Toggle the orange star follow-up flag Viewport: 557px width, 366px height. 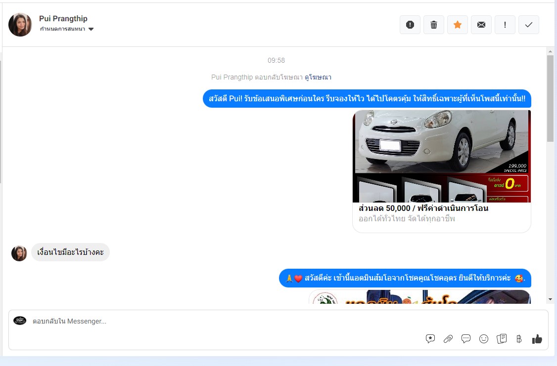tap(458, 25)
